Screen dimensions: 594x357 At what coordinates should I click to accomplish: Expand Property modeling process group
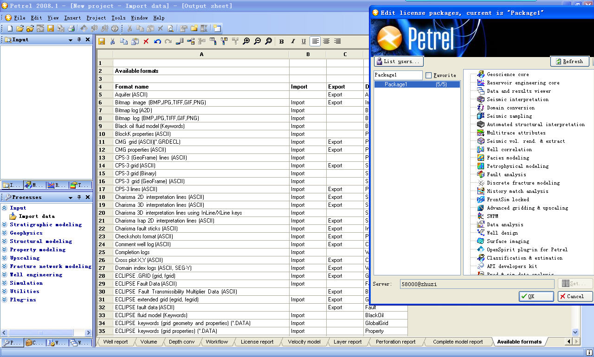5,250
